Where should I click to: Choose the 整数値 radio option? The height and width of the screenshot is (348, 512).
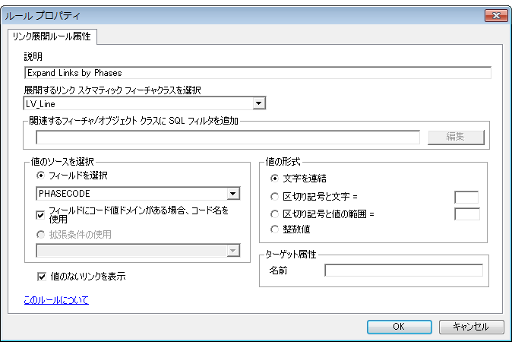[x=274, y=229]
